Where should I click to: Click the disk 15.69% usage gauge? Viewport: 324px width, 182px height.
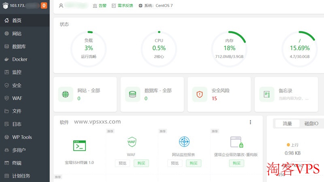[x=300, y=49]
